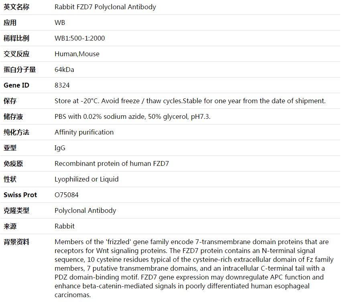
Task: Click the Rabbit source value
Action: 65,226
